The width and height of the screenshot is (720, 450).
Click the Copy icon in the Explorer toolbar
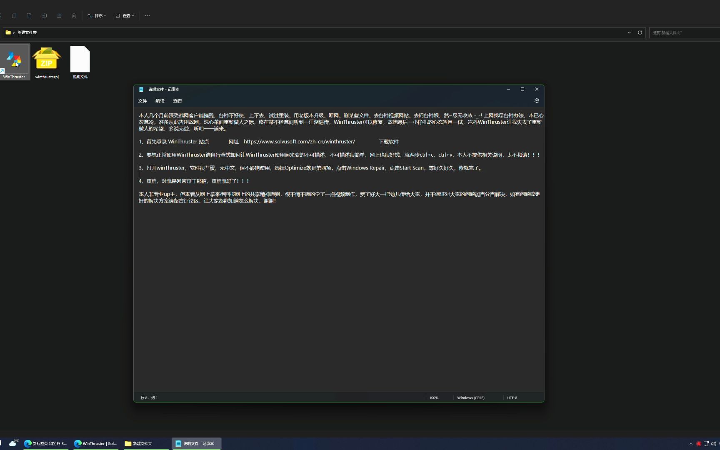tap(14, 16)
